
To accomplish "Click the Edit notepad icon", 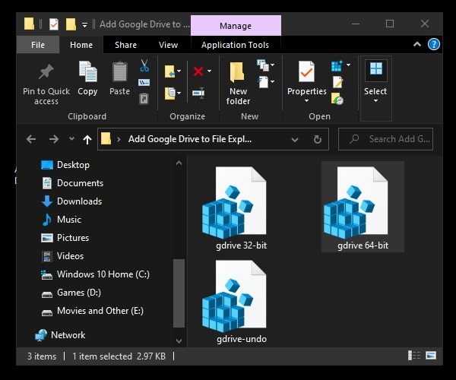I will pos(337,82).
